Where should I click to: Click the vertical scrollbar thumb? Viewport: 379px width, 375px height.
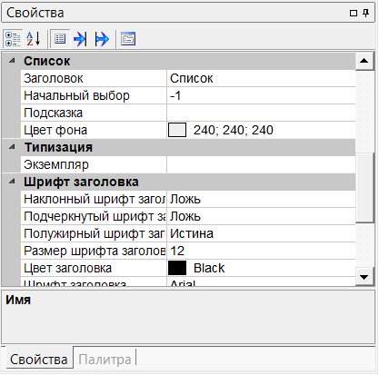[x=364, y=188]
